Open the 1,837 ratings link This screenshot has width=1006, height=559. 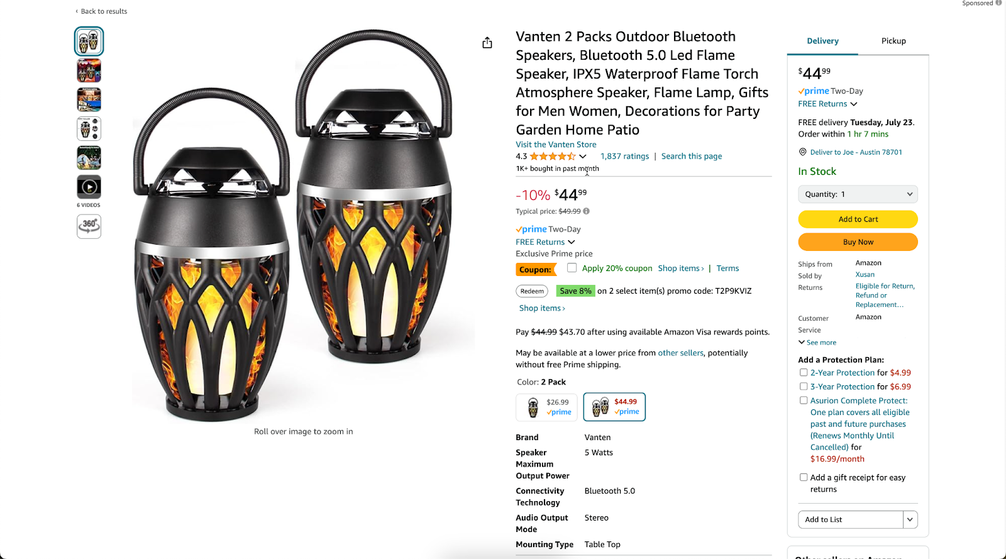[x=624, y=156]
